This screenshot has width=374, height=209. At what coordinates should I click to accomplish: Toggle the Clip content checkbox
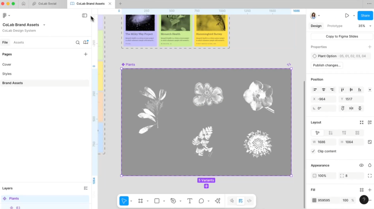(313, 151)
